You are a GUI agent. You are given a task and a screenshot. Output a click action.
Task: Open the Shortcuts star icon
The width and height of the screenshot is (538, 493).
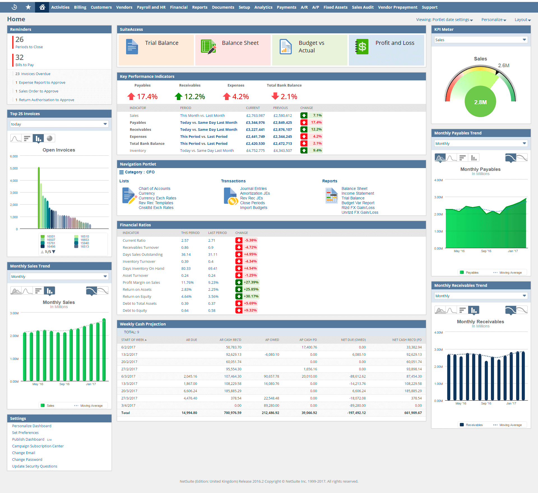(x=28, y=7)
